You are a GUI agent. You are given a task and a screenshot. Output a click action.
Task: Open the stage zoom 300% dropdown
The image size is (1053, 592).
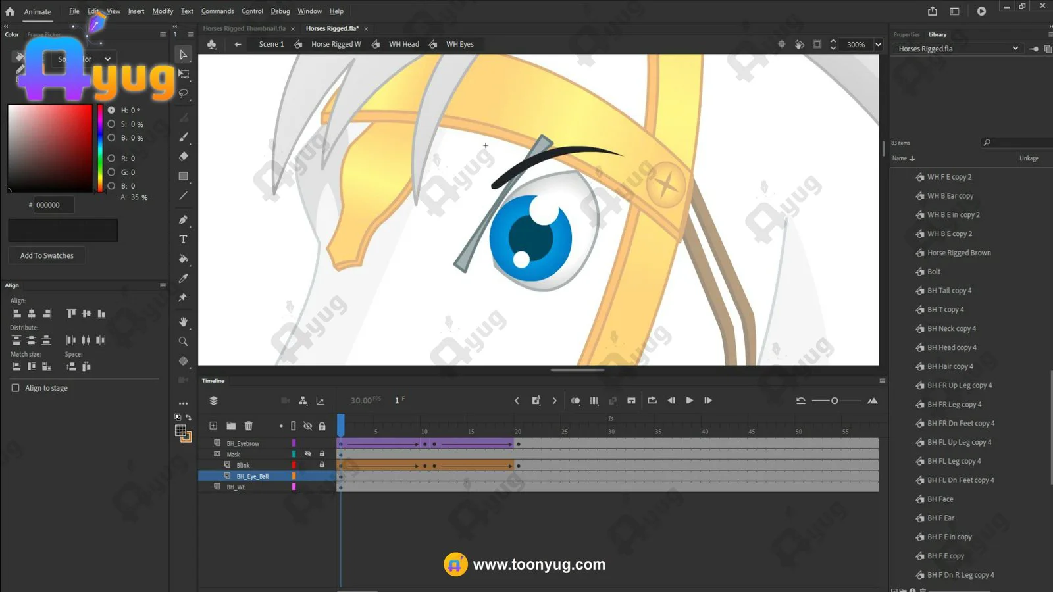877,45
